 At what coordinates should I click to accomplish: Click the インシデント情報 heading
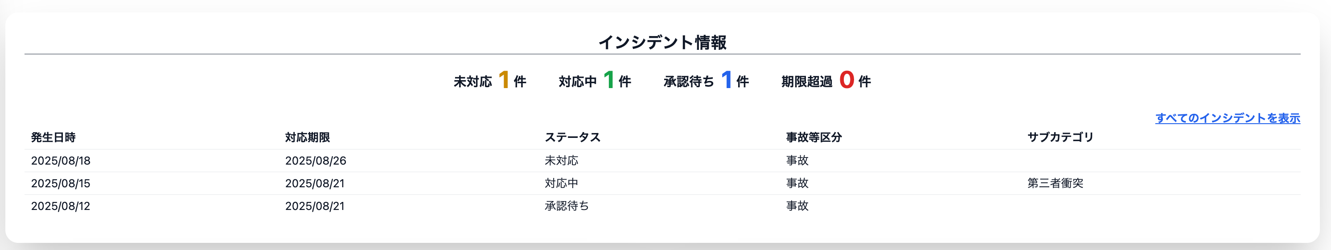[662, 42]
